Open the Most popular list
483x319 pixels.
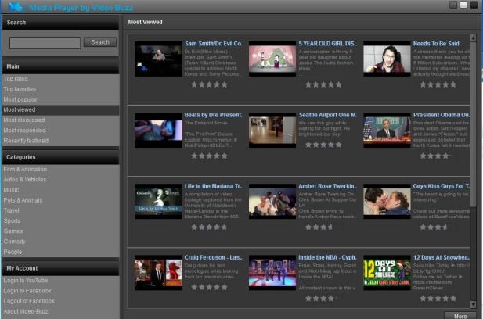(x=20, y=99)
